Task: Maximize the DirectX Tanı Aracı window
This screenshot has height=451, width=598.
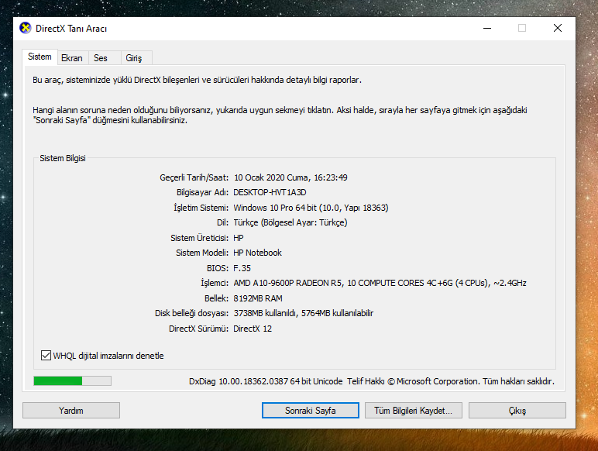Action: click(x=522, y=28)
